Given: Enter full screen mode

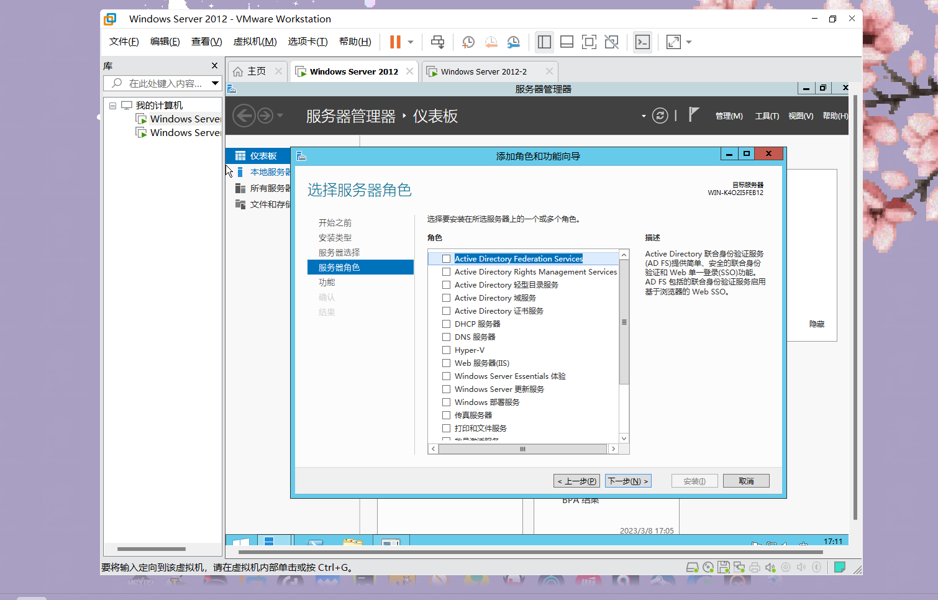Looking at the screenshot, I should [x=589, y=42].
